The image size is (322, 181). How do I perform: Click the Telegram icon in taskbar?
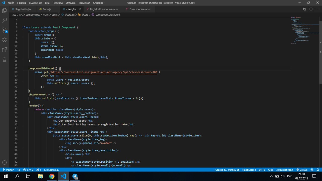75,176
